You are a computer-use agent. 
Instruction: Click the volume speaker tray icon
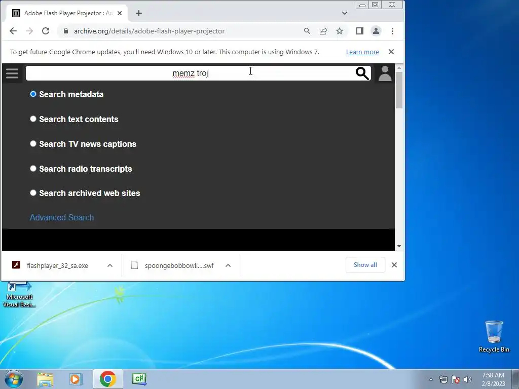468,379
